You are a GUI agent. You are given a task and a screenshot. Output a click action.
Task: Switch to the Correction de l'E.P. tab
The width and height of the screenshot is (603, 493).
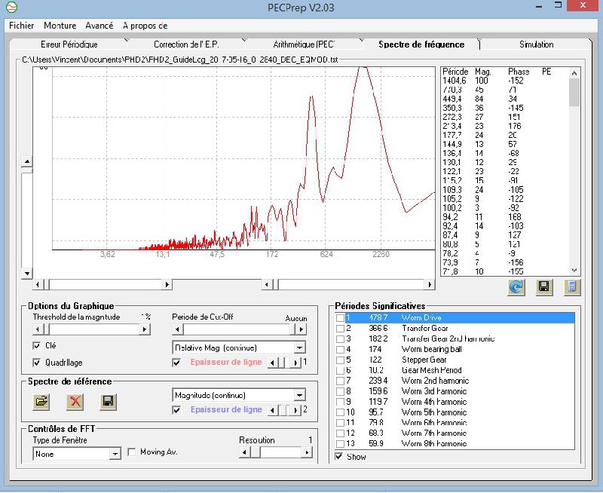click(x=186, y=44)
